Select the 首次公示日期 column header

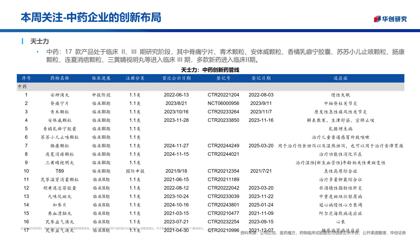click(x=176, y=78)
